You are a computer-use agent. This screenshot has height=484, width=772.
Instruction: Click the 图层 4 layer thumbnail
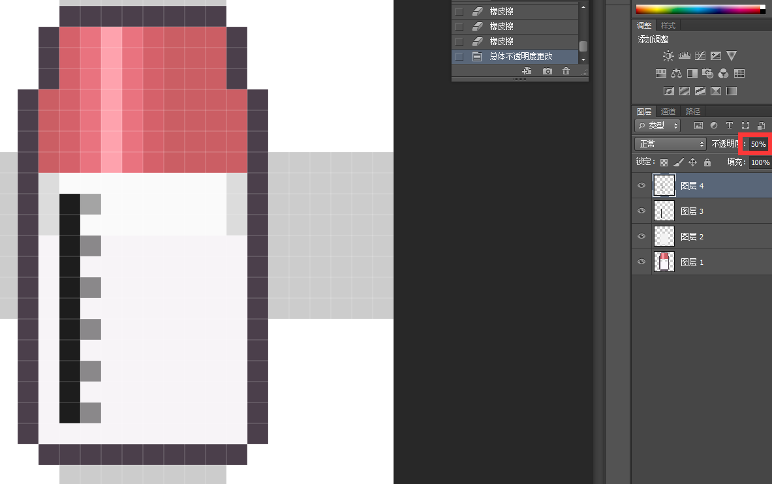[664, 186]
